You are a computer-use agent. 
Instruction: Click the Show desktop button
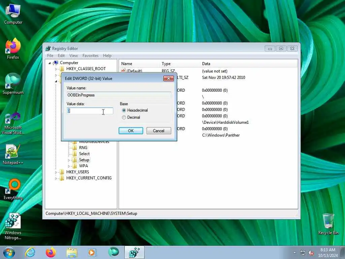point(343,252)
